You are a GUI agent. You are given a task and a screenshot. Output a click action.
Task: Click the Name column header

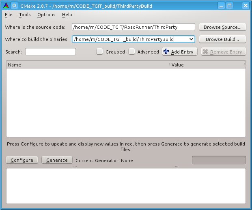click(87, 65)
